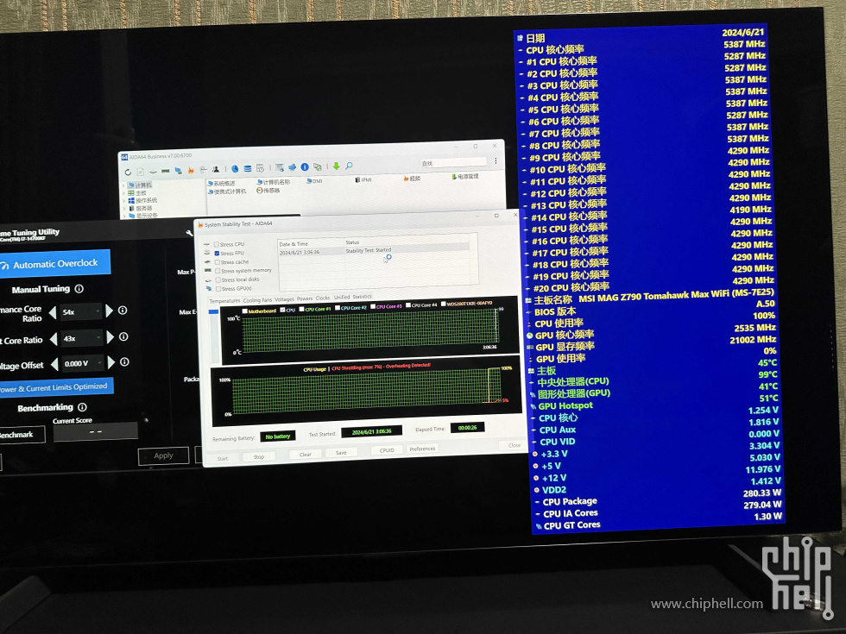Click the blue pie chart icon in AIDA64 toolbar
Viewport: 846px width, 634px height.
click(x=235, y=169)
